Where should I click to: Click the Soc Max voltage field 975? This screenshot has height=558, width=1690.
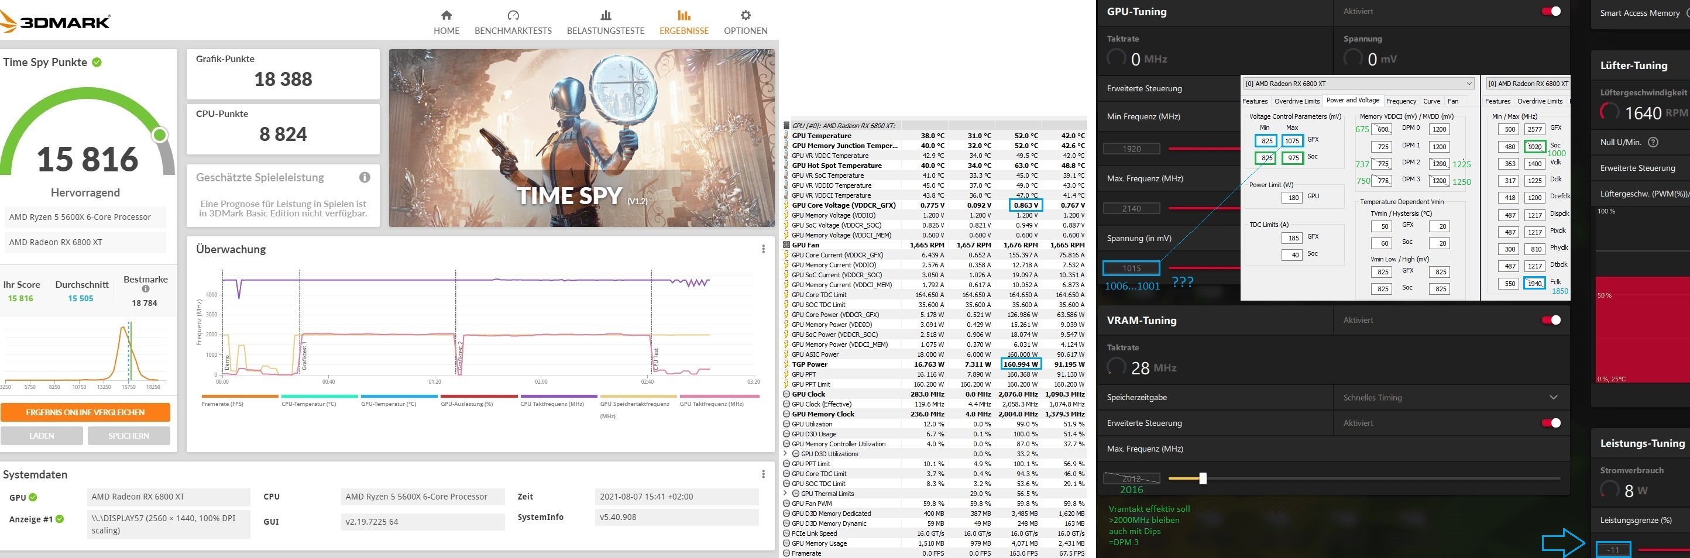[x=1291, y=157]
